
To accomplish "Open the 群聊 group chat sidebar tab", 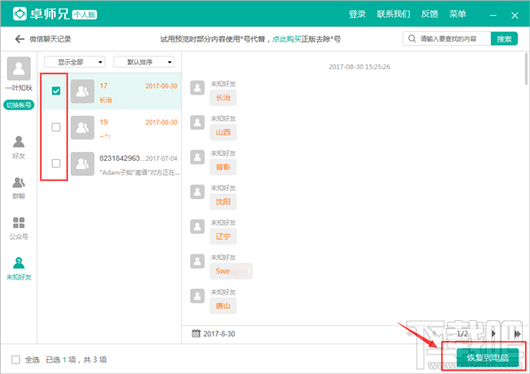I will click(19, 187).
